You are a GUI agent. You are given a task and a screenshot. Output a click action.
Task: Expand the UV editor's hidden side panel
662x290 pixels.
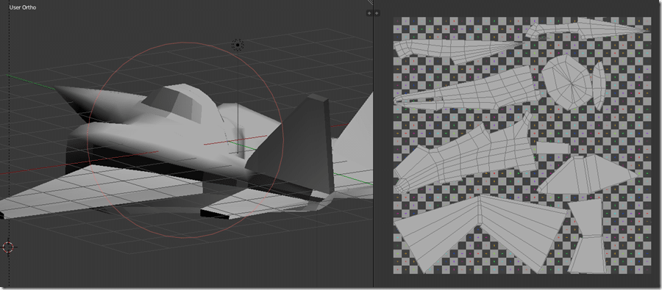[377, 13]
